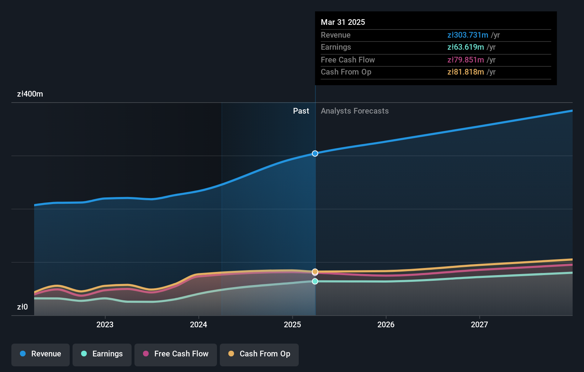Click the zł81.818m cash from op value
Image resolution: width=584 pixels, height=372 pixels.
click(466, 72)
